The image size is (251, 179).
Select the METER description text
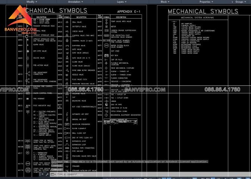point(113,26)
